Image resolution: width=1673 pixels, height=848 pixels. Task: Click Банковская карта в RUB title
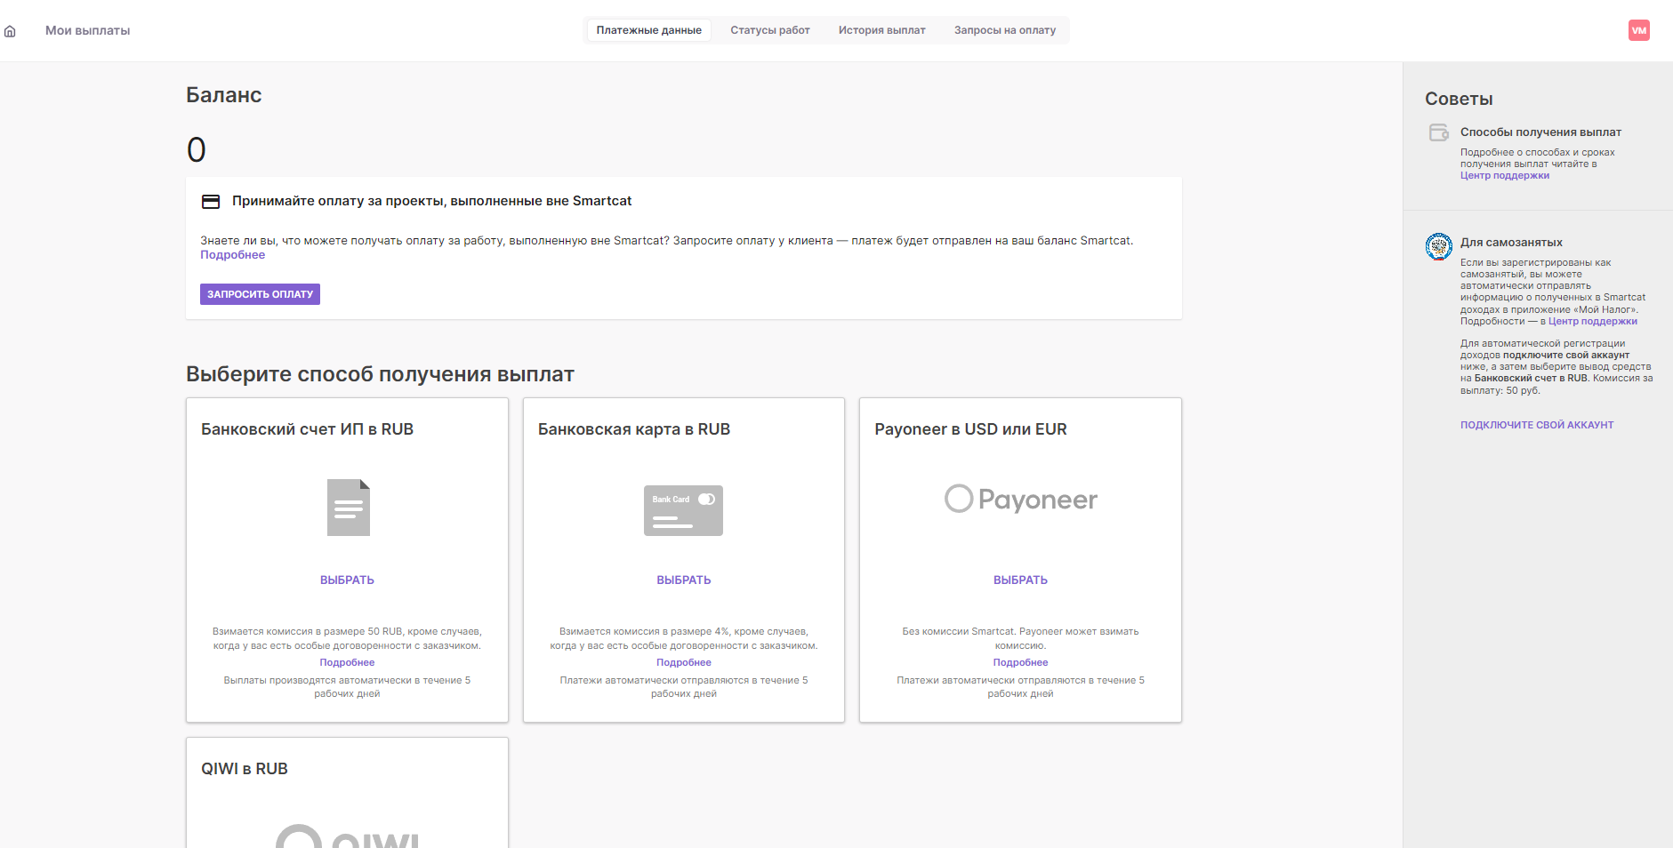pyautogui.click(x=634, y=429)
